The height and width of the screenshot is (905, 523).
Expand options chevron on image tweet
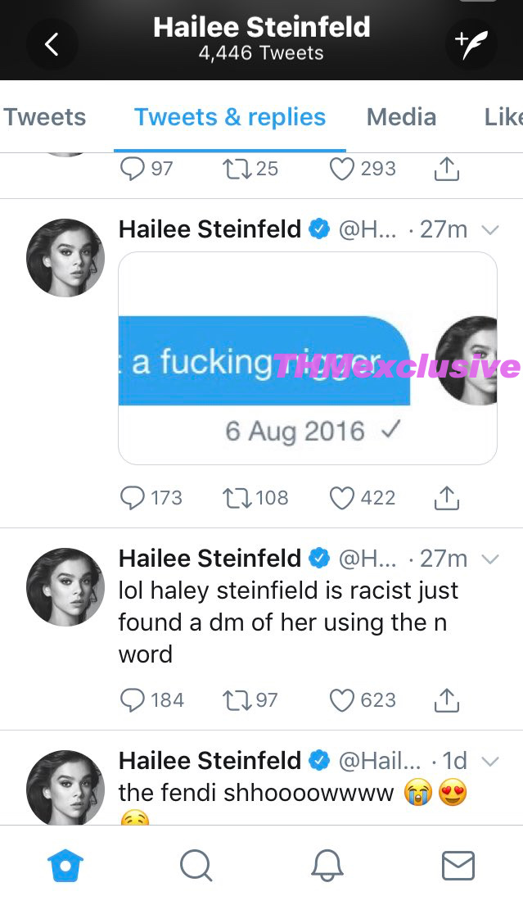tap(490, 230)
